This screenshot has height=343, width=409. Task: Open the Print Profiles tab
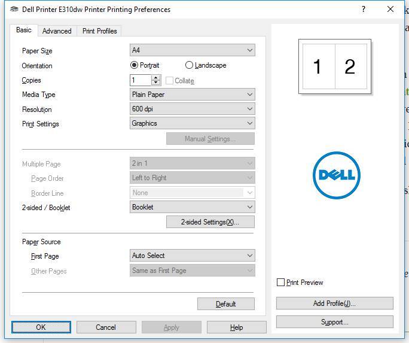(100, 31)
